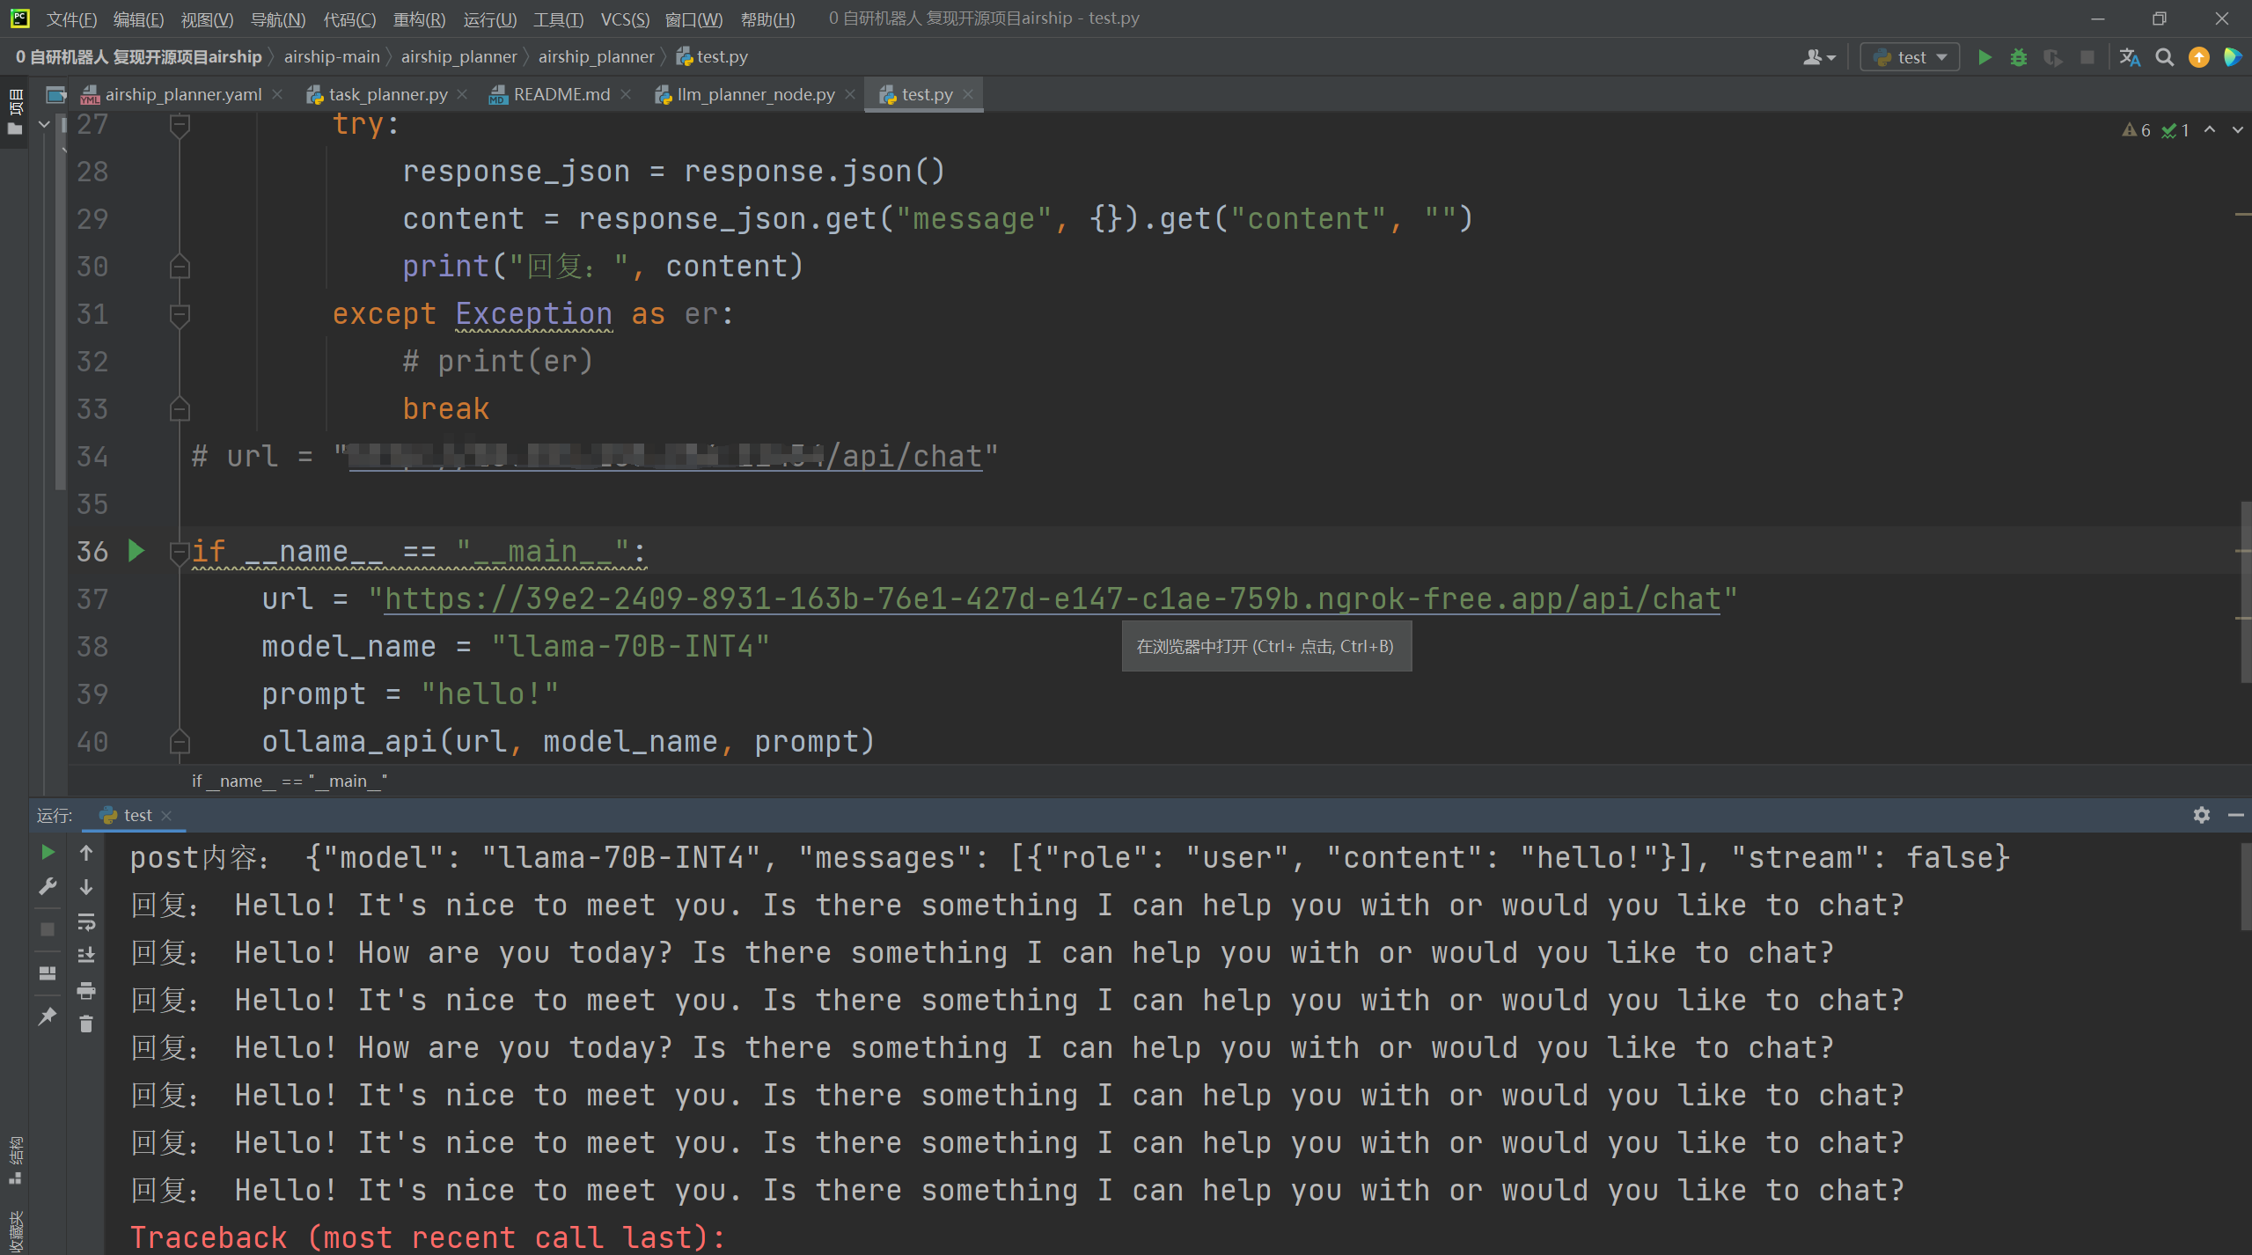The width and height of the screenshot is (2252, 1255).
Task: Switch to README.md tab
Action: (561, 94)
